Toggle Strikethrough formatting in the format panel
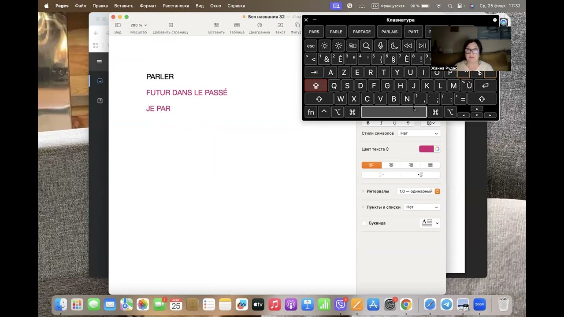564x317 pixels. tap(408, 123)
